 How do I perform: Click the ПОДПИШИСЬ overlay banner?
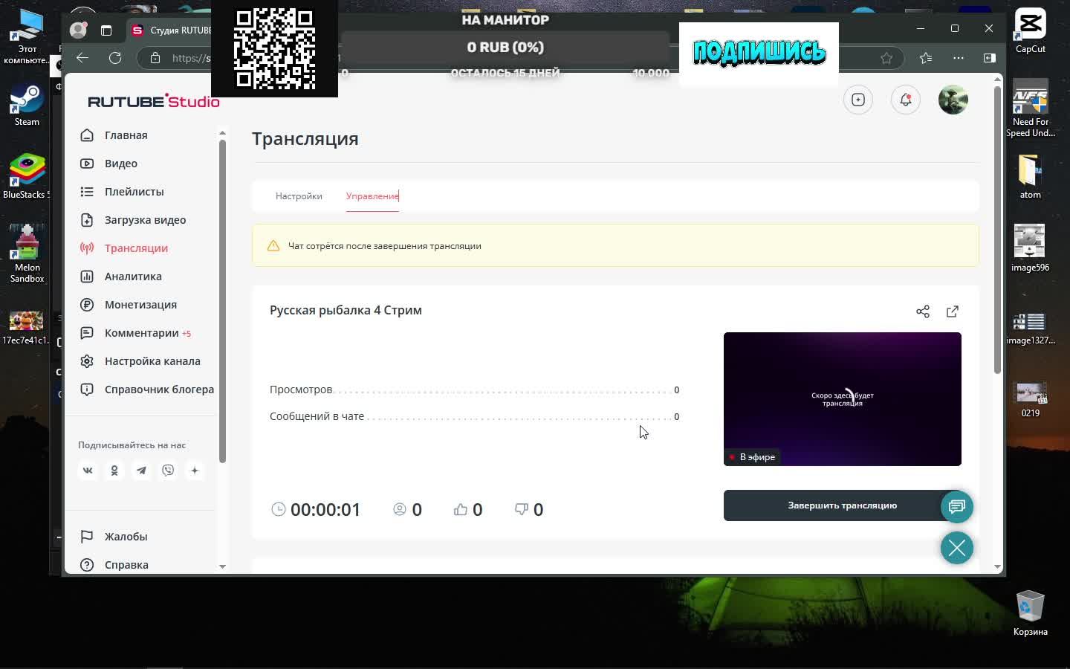pyautogui.click(x=759, y=53)
